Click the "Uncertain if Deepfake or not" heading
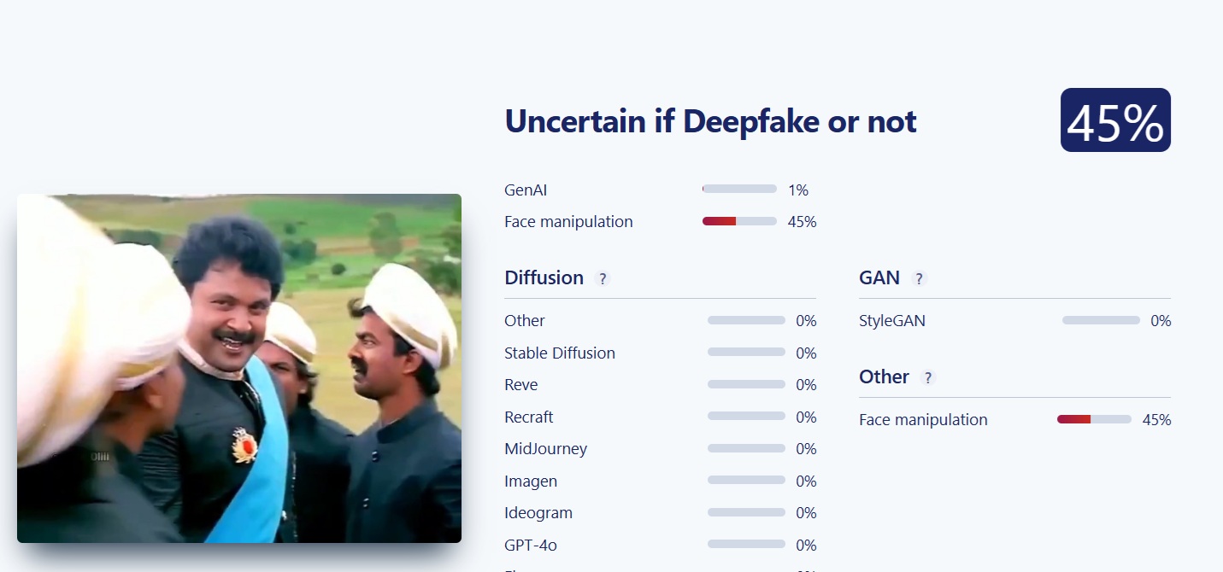The height and width of the screenshot is (572, 1223). point(710,121)
